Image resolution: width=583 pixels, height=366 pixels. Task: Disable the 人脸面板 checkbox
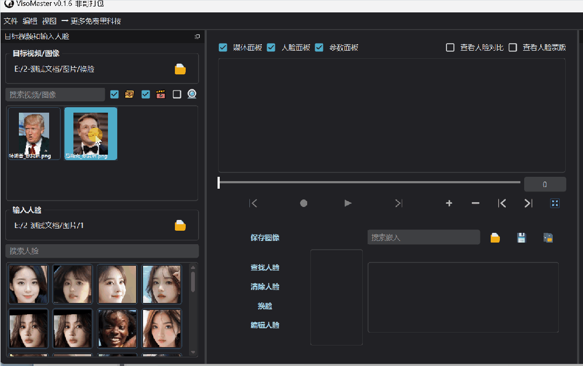coord(271,47)
